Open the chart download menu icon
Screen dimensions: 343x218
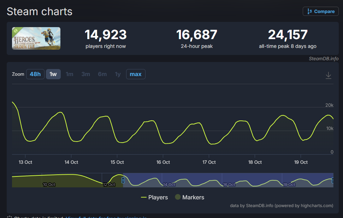coord(329,75)
